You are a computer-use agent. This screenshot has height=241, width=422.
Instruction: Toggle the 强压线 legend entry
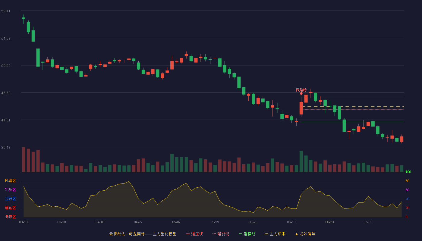click(x=194, y=234)
